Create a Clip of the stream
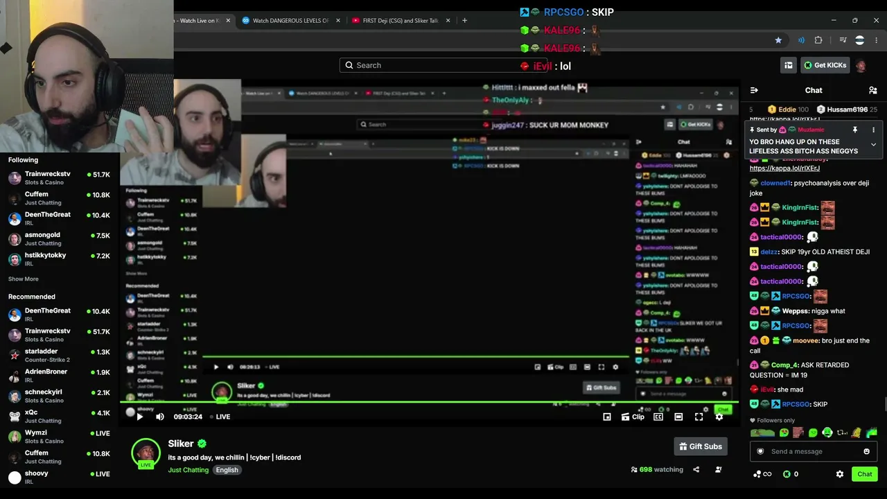This screenshot has height=499, width=887. point(633,417)
